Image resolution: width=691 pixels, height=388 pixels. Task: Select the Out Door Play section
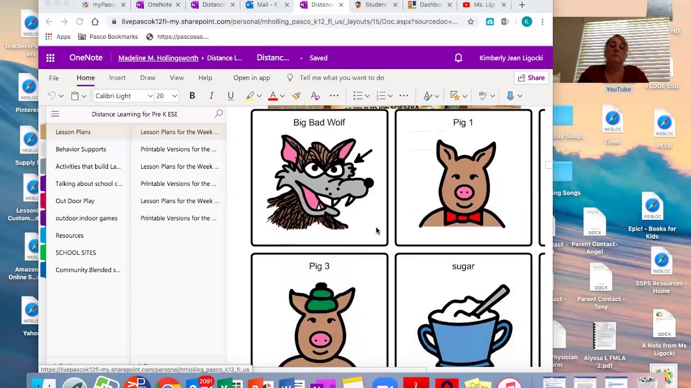coord(75,201)
